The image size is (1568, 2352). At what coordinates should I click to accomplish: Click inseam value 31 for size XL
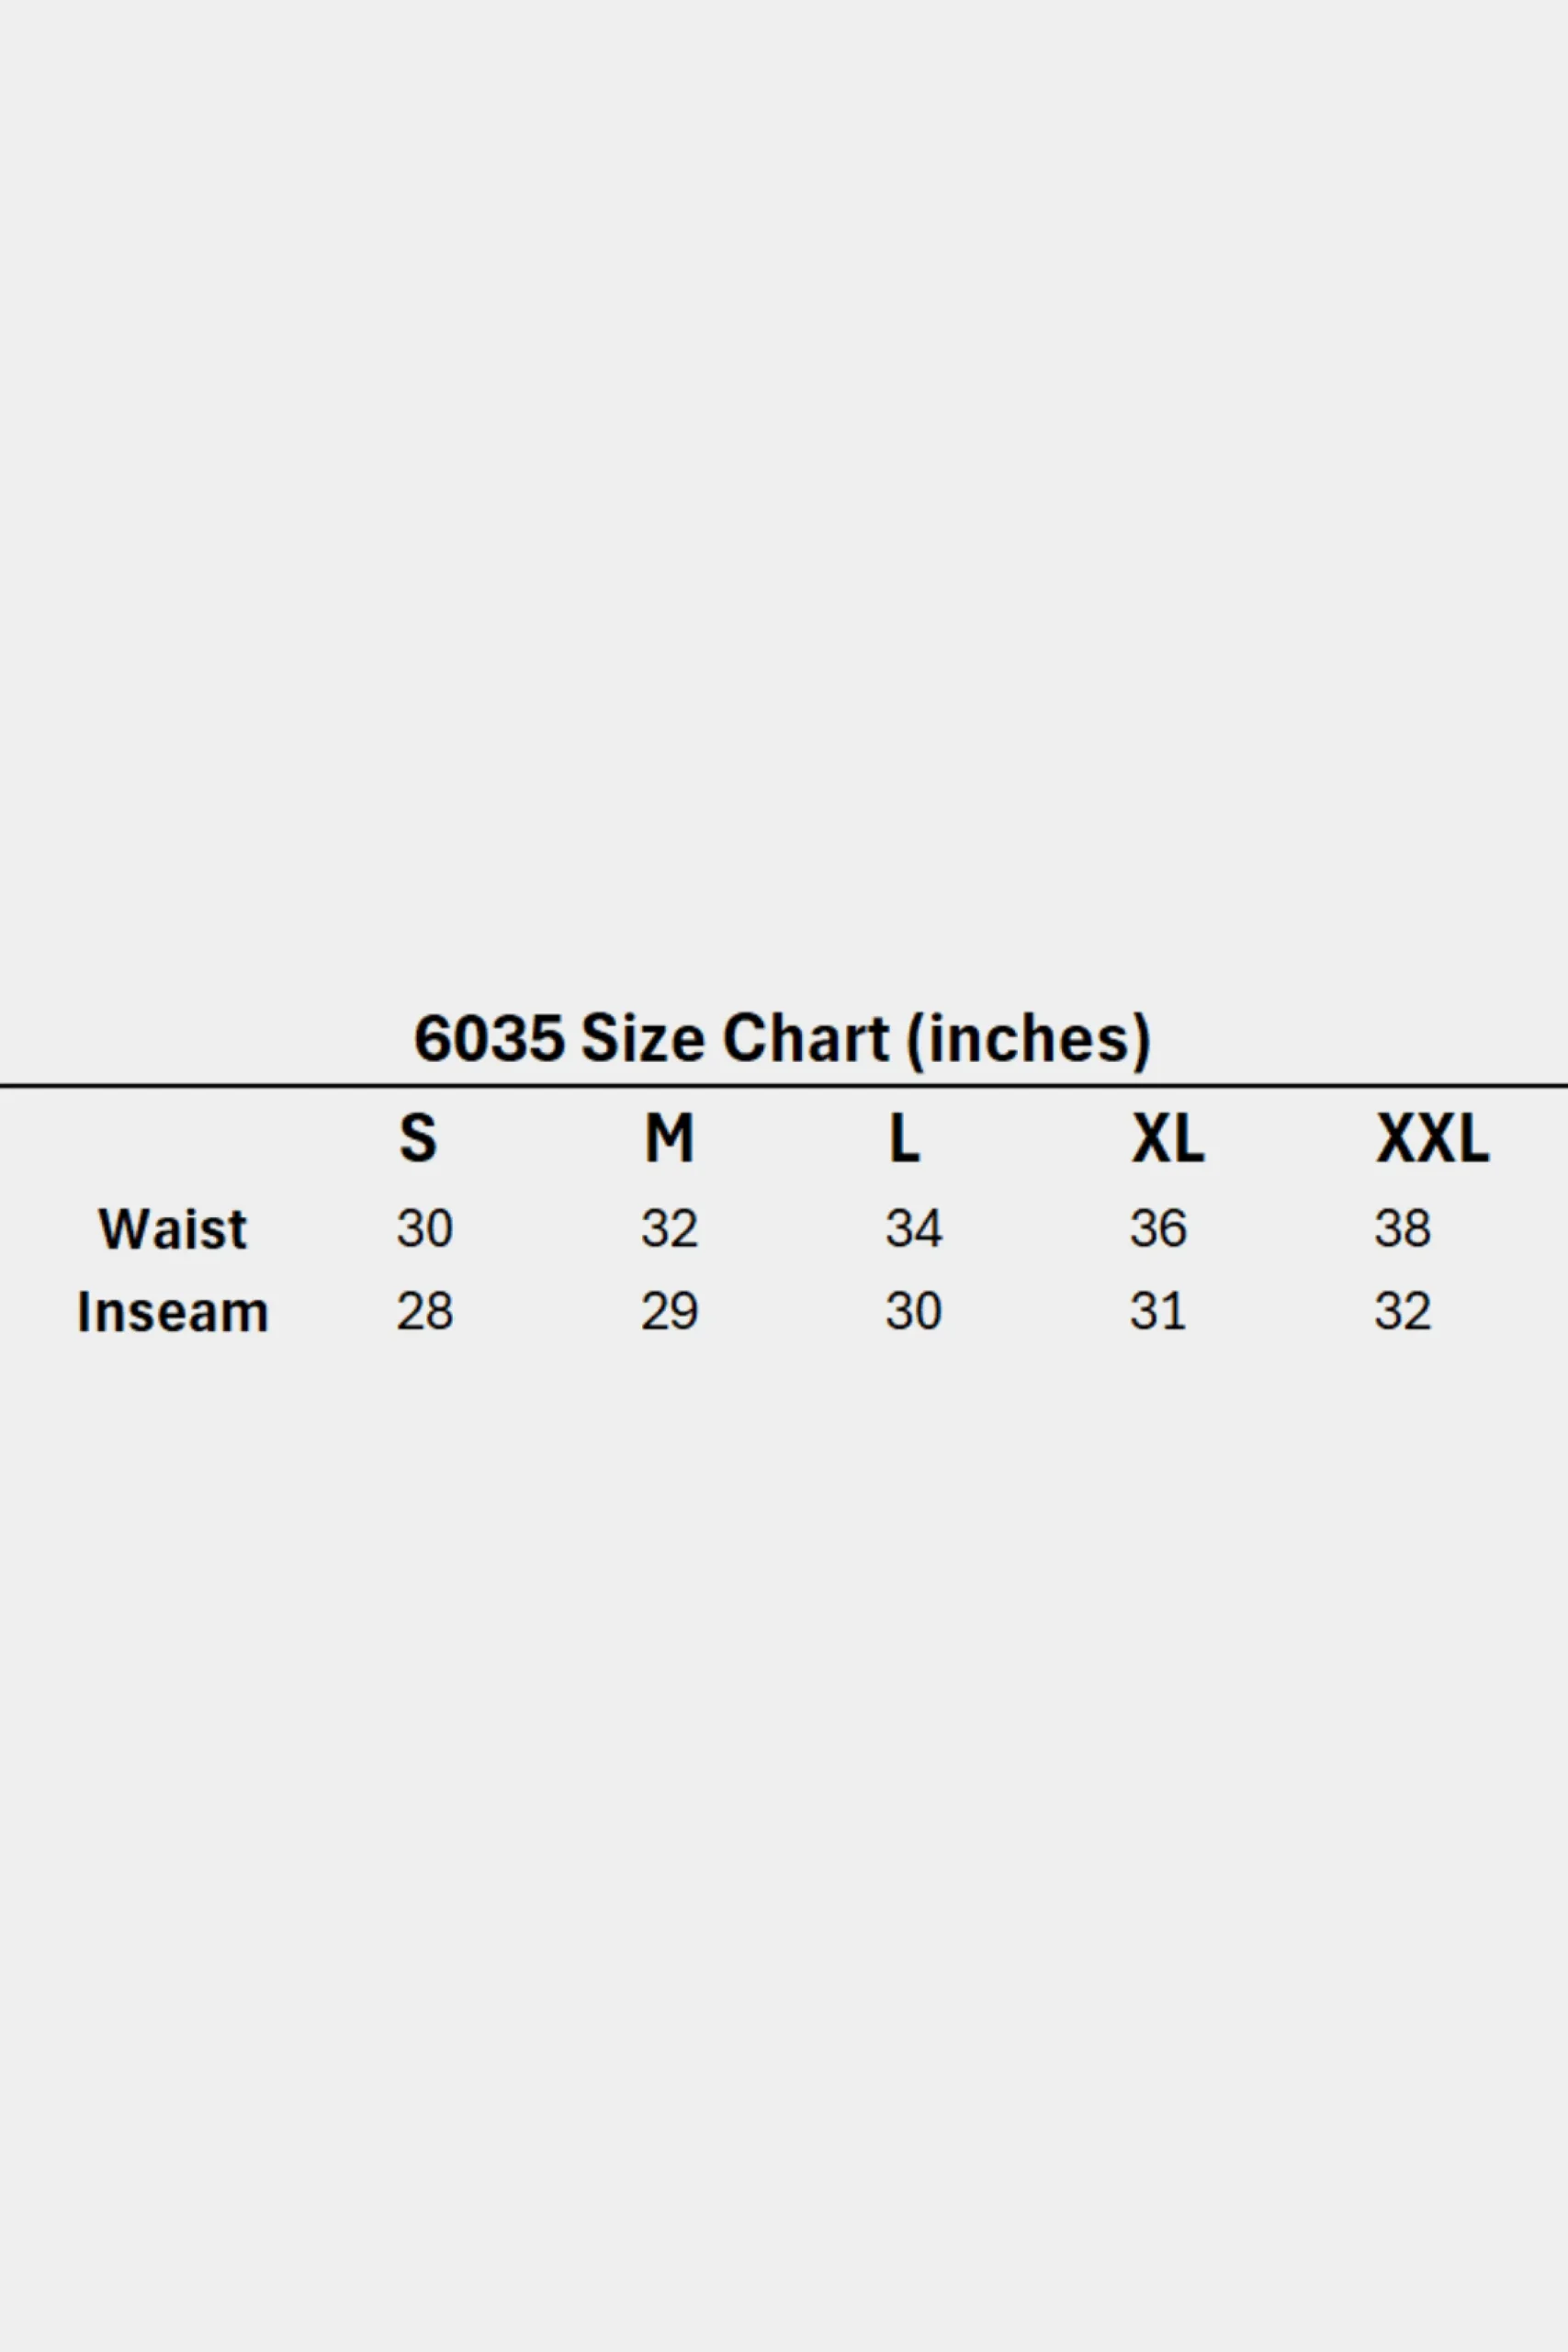click(1158, 1311)
